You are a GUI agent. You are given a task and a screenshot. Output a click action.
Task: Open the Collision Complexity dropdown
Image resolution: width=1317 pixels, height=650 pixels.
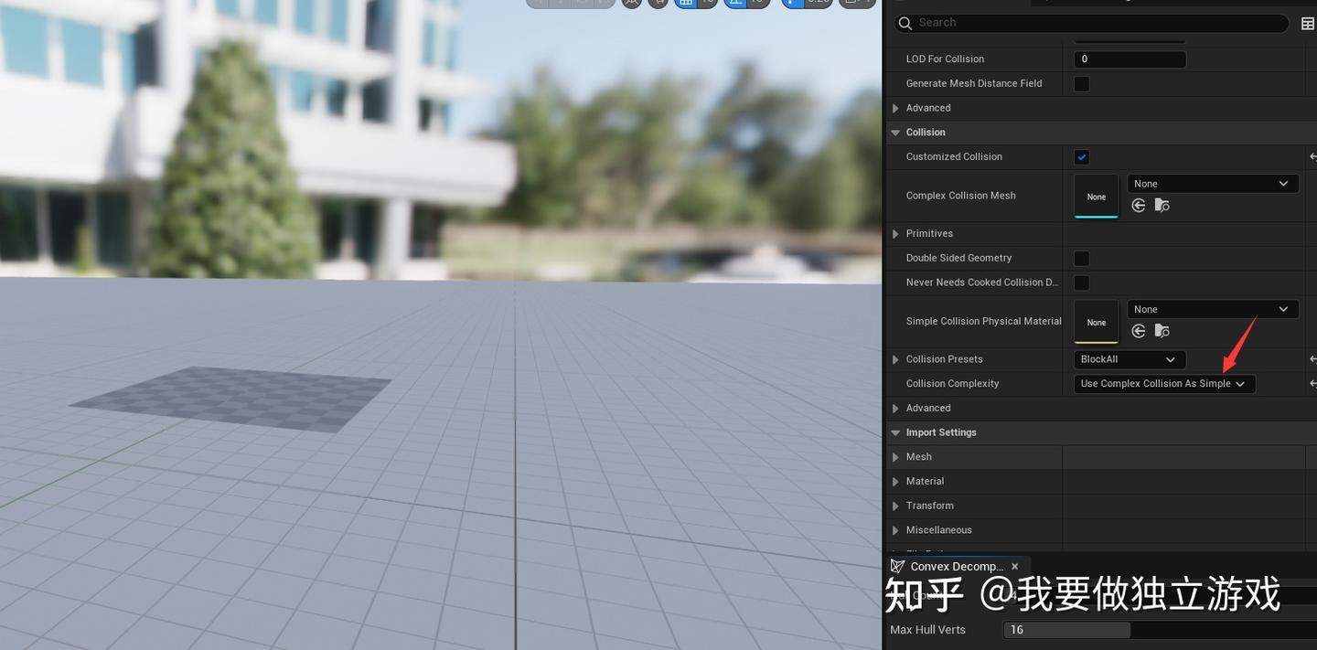pyautogui.click(x=1163, y=383)
